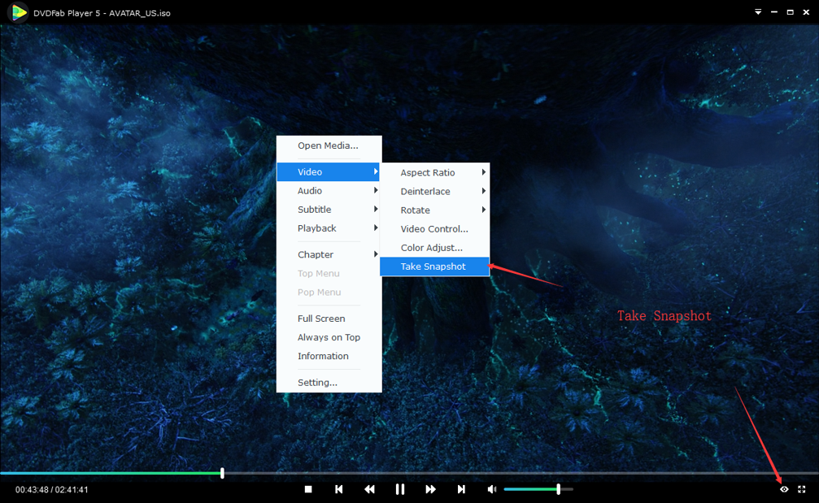This screenshot has height=503, width=819.
Task: Open Setting... from context menu
Action: coord(329,383)
